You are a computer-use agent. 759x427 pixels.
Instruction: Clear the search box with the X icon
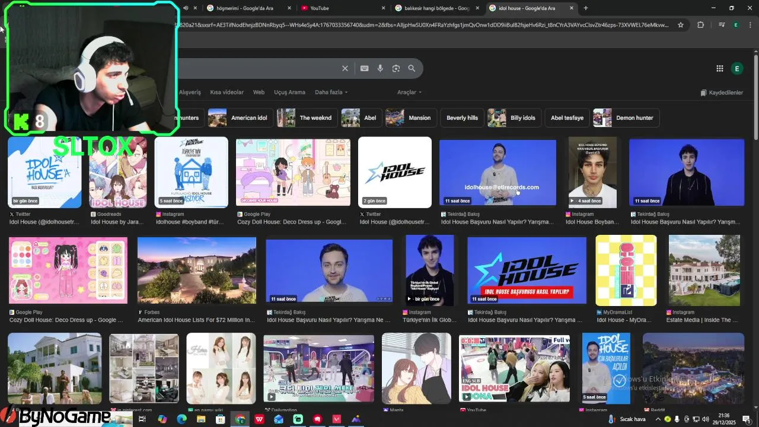pos(345,68)
